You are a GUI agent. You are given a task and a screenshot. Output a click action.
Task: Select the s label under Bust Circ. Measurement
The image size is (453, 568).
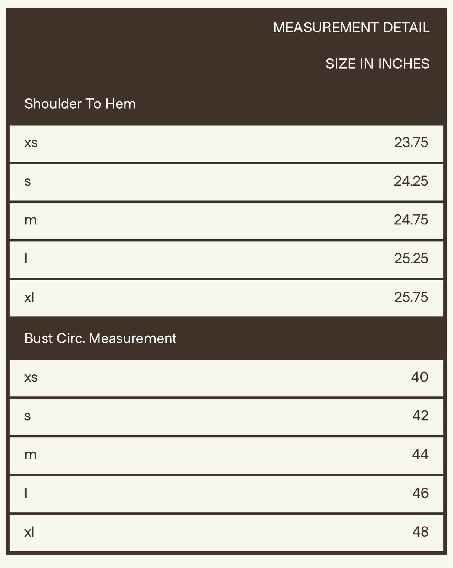point(28,416)
